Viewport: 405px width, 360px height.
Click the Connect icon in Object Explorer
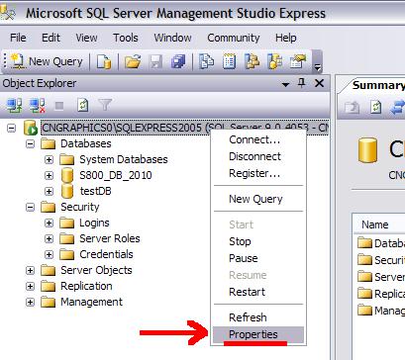point(15,106)
